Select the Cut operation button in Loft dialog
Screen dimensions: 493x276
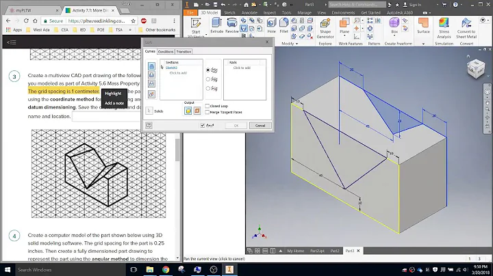tap(151, 75)
